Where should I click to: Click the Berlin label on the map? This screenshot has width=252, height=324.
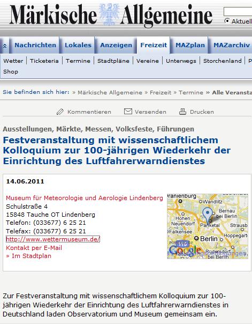[x=209, y=239]
